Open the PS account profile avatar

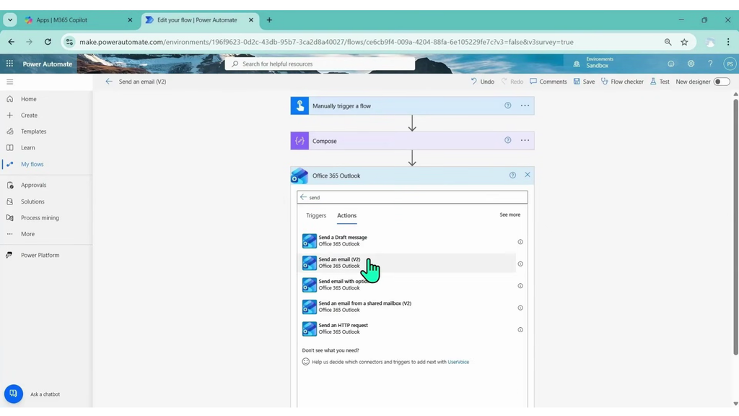tap(730, 64)
